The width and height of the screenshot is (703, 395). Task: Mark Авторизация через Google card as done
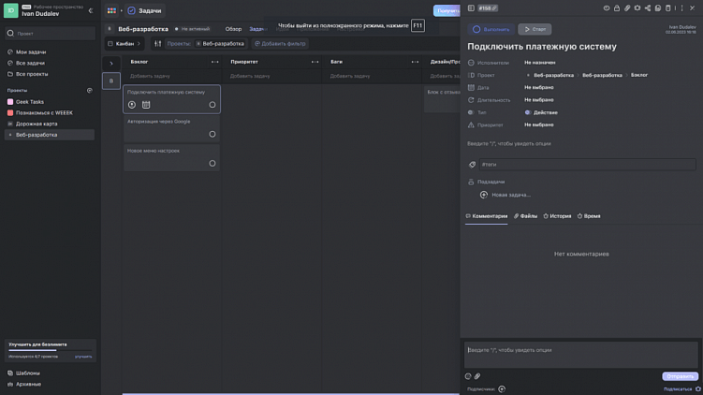(x=212, y=134)
